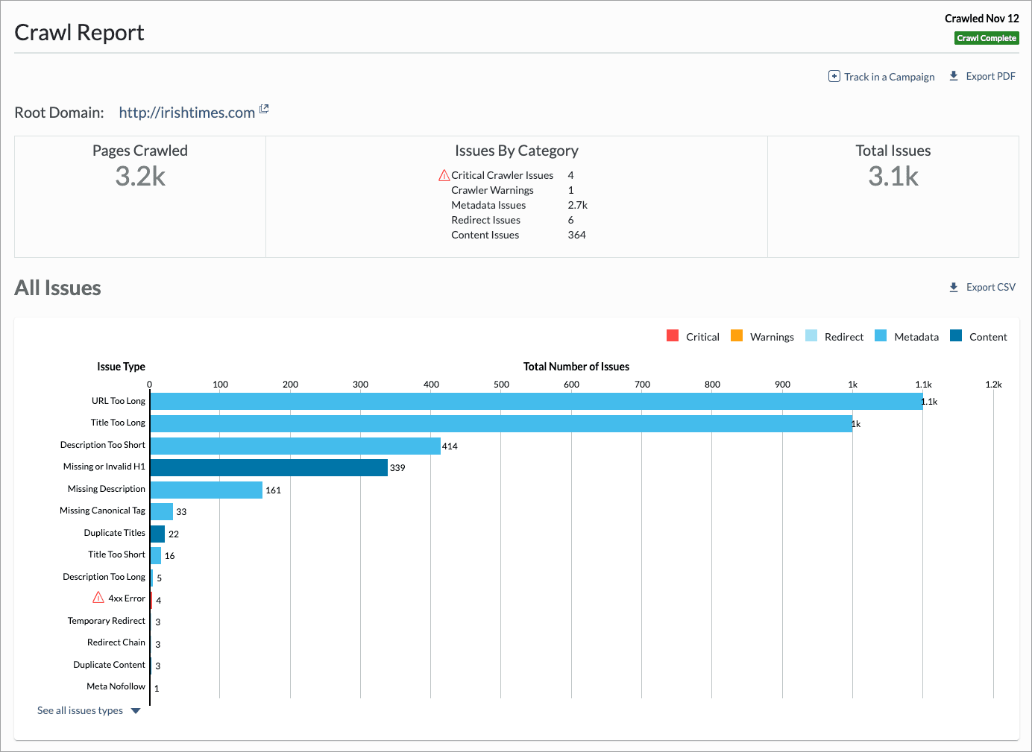1032x752 pixels.
Task: Click the Warnings orange legend square
Action: [737, 335]
